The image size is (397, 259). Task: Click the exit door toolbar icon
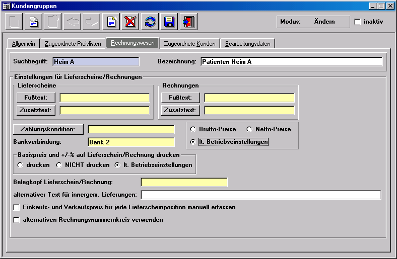189,22
